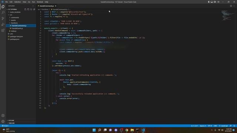
Task: Toggle the secondary side bar layout icon
Action: [x=215, y=2]
